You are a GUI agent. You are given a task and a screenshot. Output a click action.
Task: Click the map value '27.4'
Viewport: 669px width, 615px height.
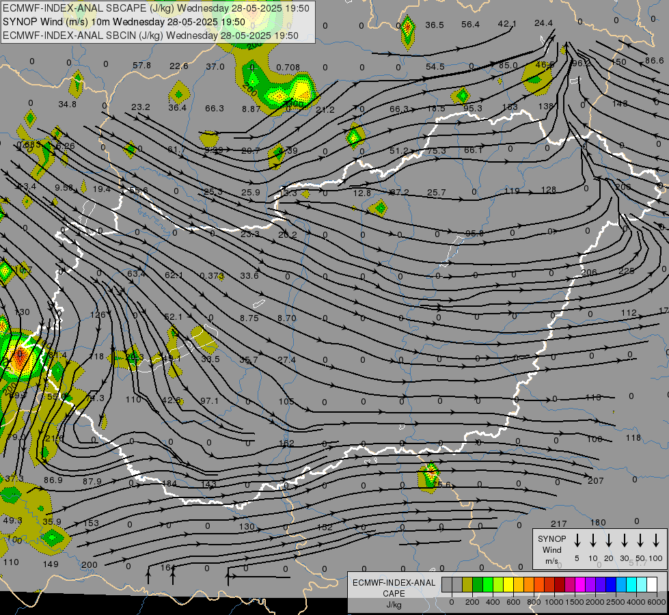(286, 360)
